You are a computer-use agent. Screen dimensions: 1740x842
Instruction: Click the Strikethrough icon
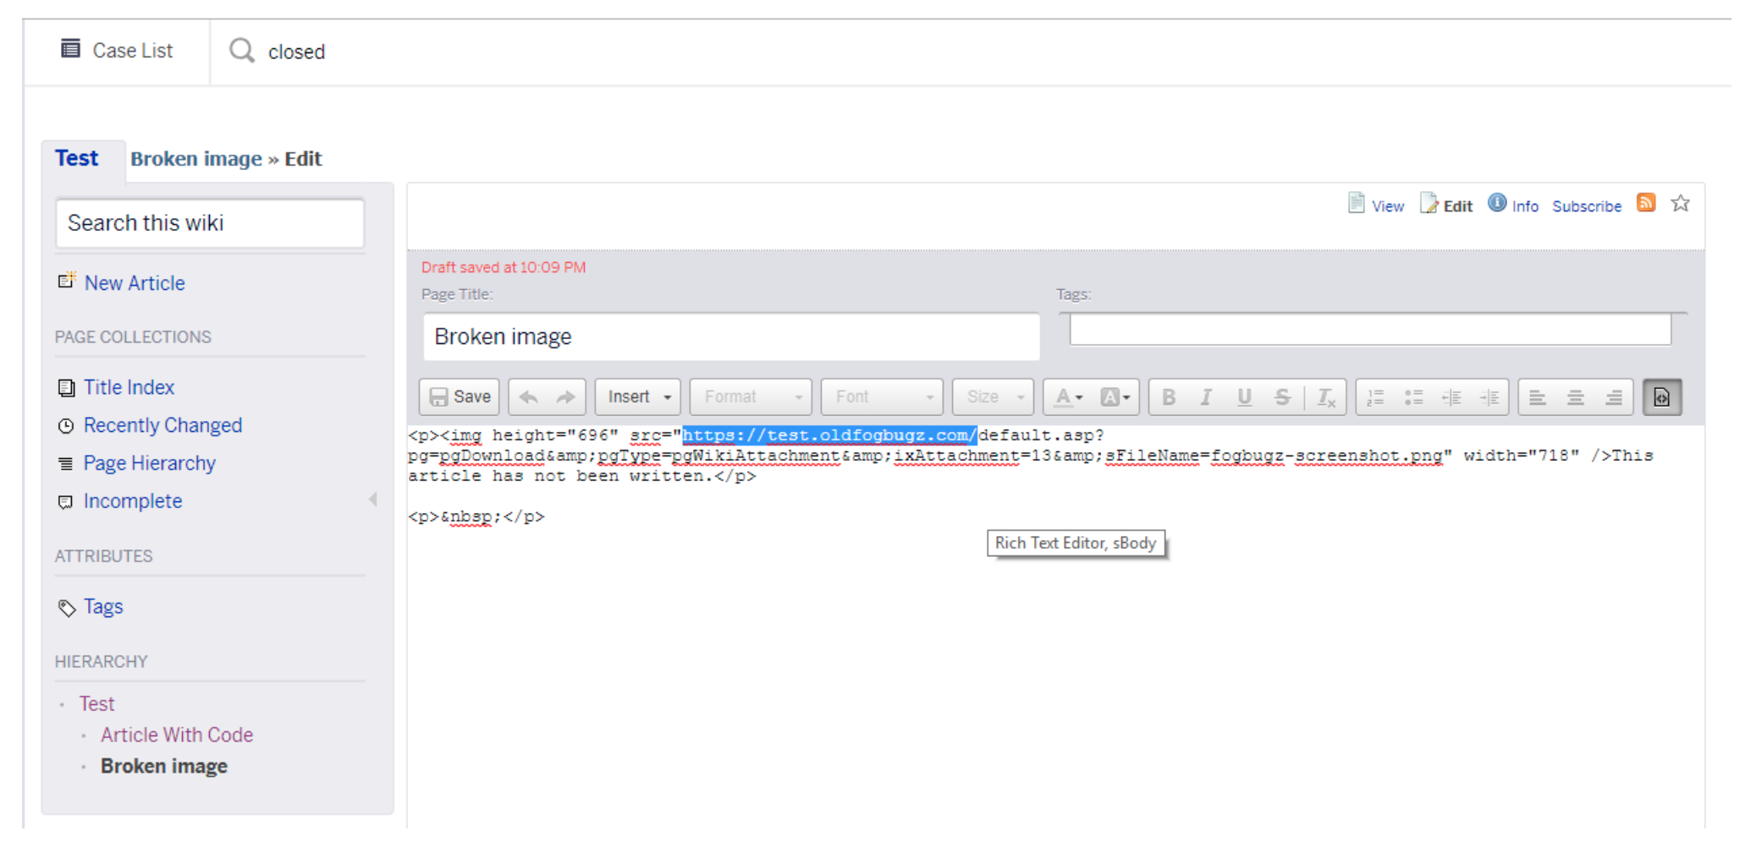point(1282,397)
